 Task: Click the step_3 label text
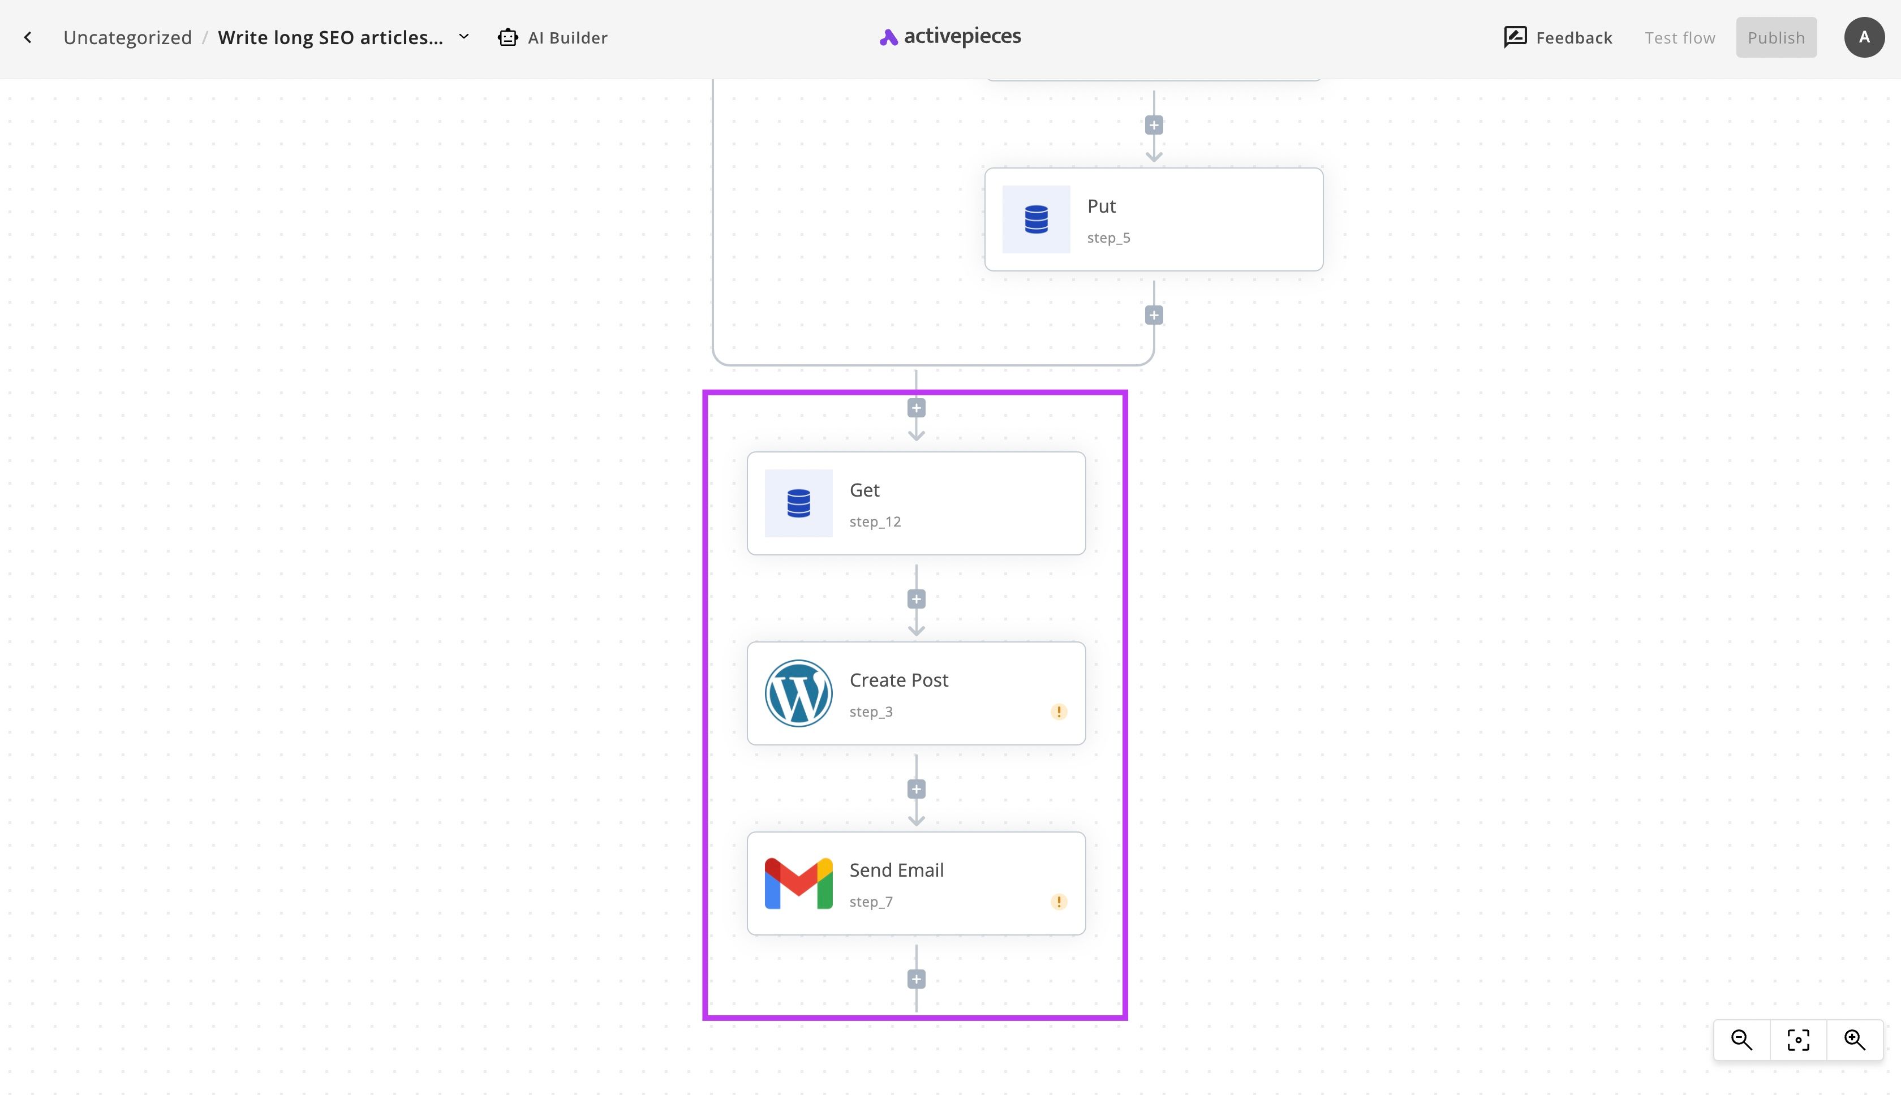click(871, 712)
